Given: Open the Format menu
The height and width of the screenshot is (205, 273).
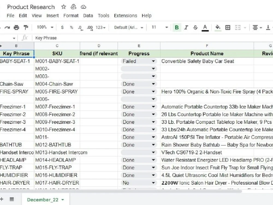Looking at the screenshot, I should pos(71,16).
